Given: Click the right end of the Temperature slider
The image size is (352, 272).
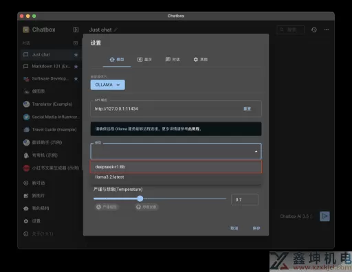Looking at the screenshot, I should [225, 199].
